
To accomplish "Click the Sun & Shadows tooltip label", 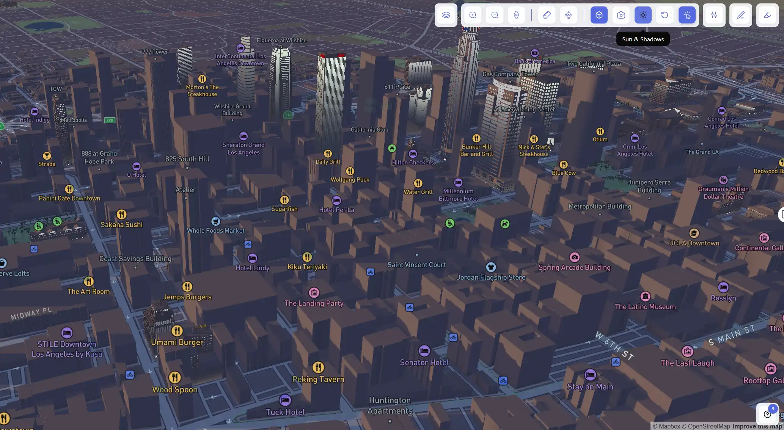I will (643, 39).
